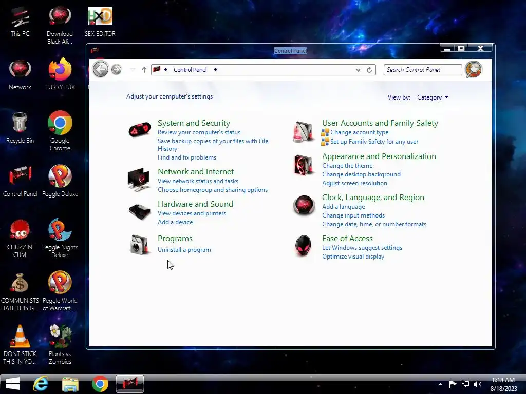Select the Network desktop icon

[20, 75]
